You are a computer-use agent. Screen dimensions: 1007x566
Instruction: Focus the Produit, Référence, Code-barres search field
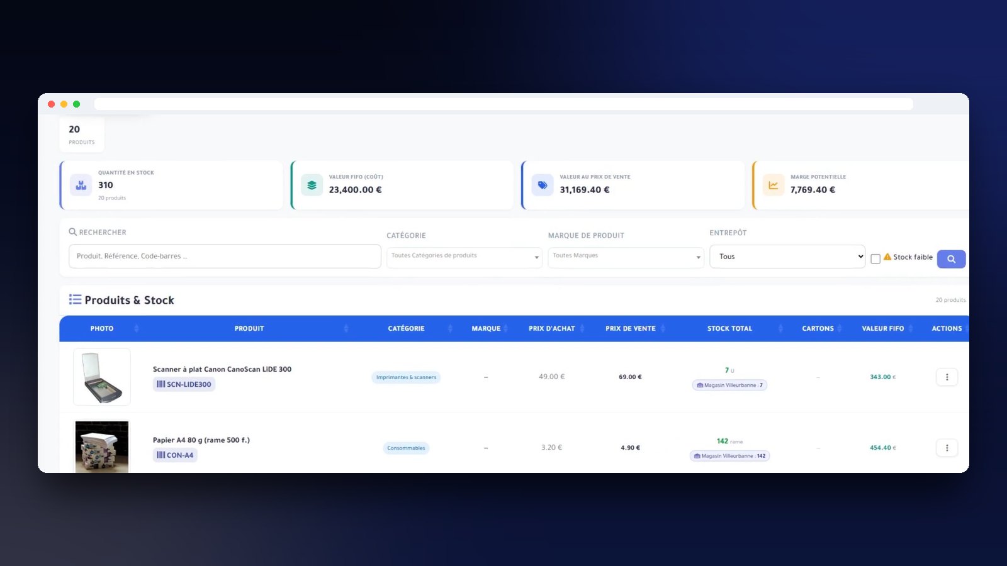pos(225,257)
